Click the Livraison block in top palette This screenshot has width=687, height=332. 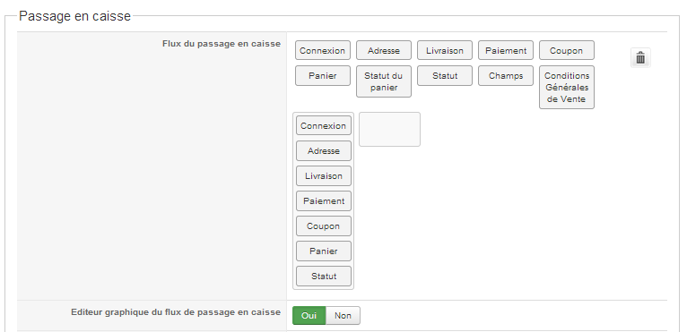pyautogui.click(x=444, y=50)
